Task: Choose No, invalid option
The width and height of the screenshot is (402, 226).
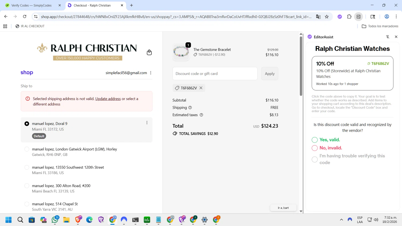Action: [315, 148]
